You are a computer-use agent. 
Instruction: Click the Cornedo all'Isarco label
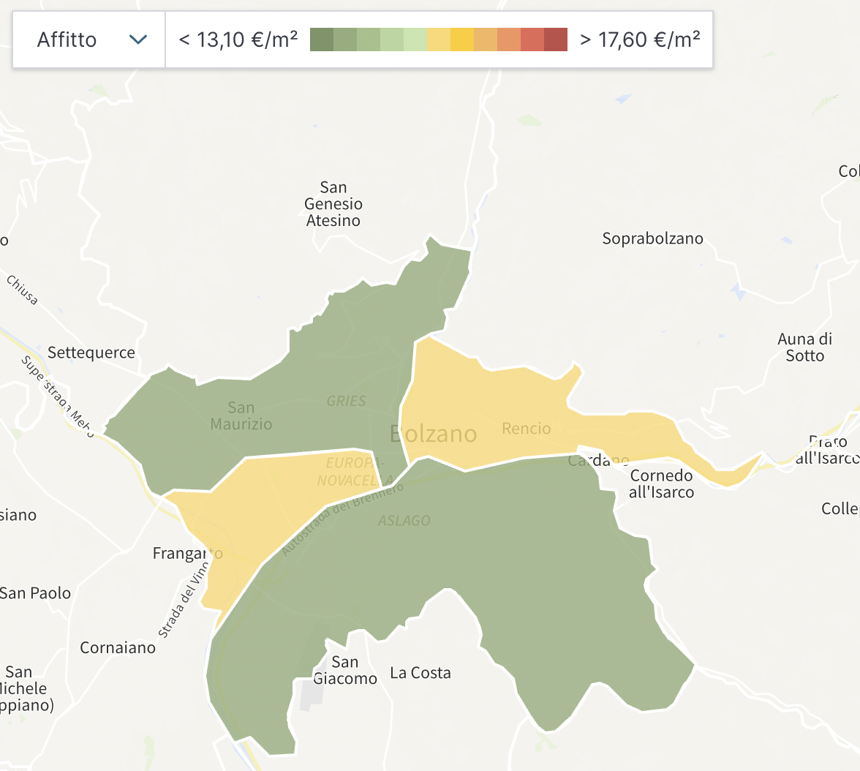pos(662,484)
